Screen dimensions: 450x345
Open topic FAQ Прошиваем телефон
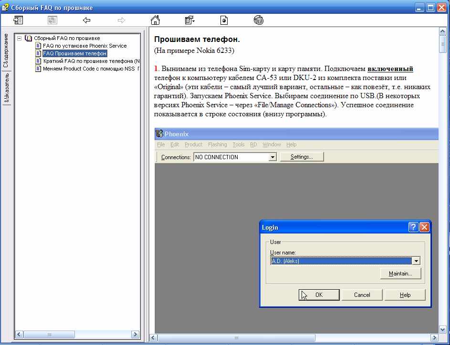(x=74, y=53)
